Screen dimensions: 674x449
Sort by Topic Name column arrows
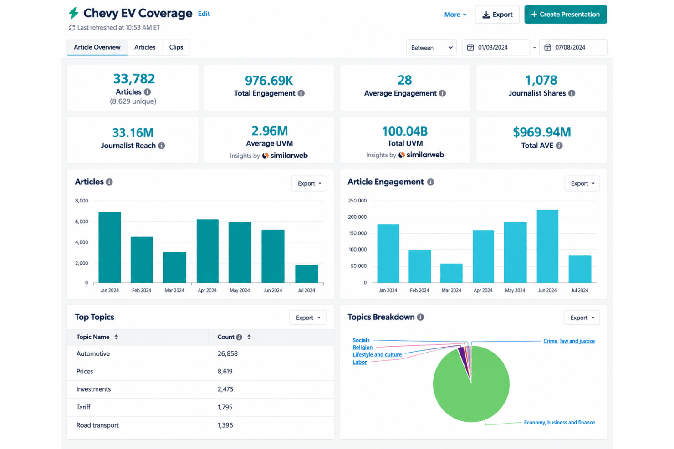point(116,337)
